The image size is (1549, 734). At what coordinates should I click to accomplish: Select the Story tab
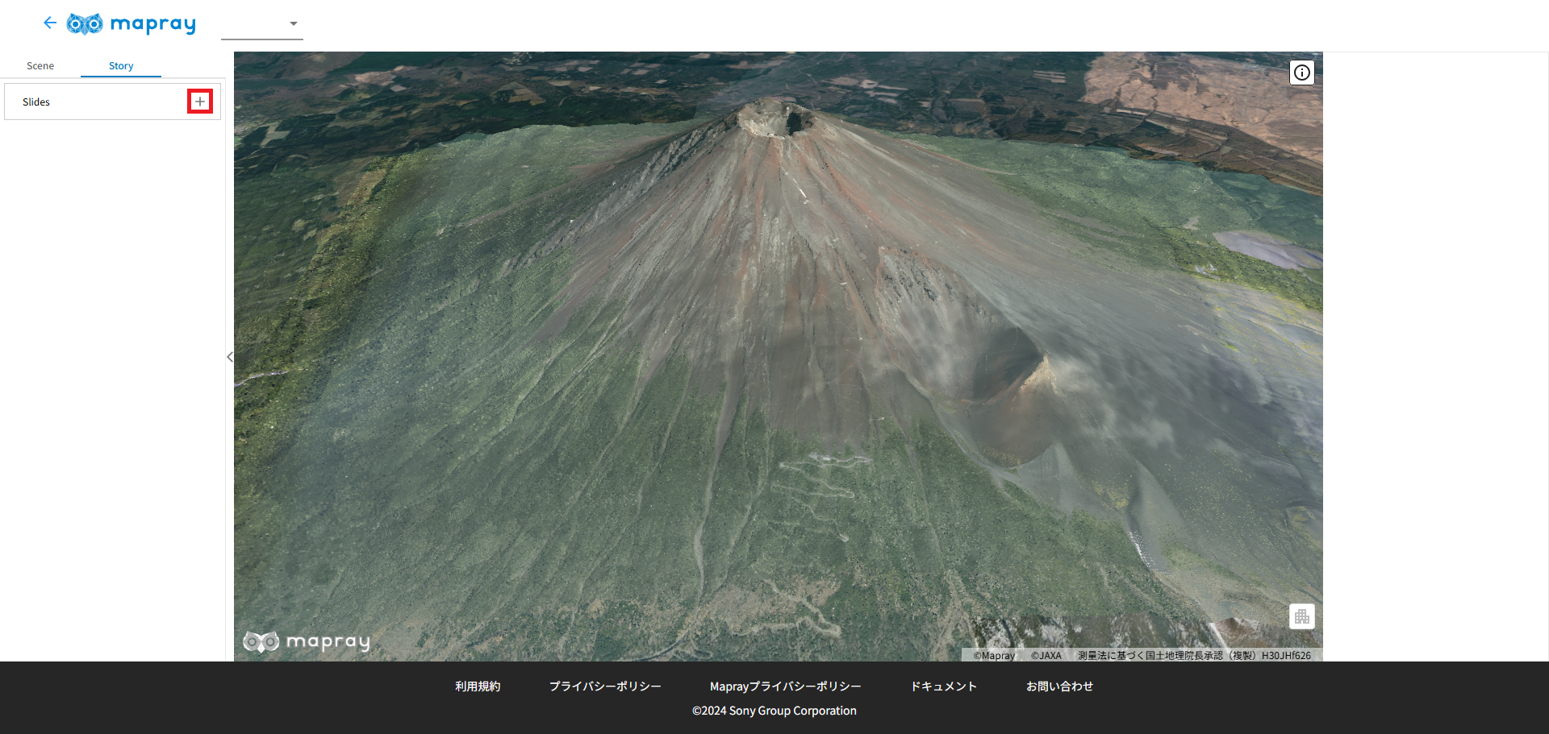[121, 66]
